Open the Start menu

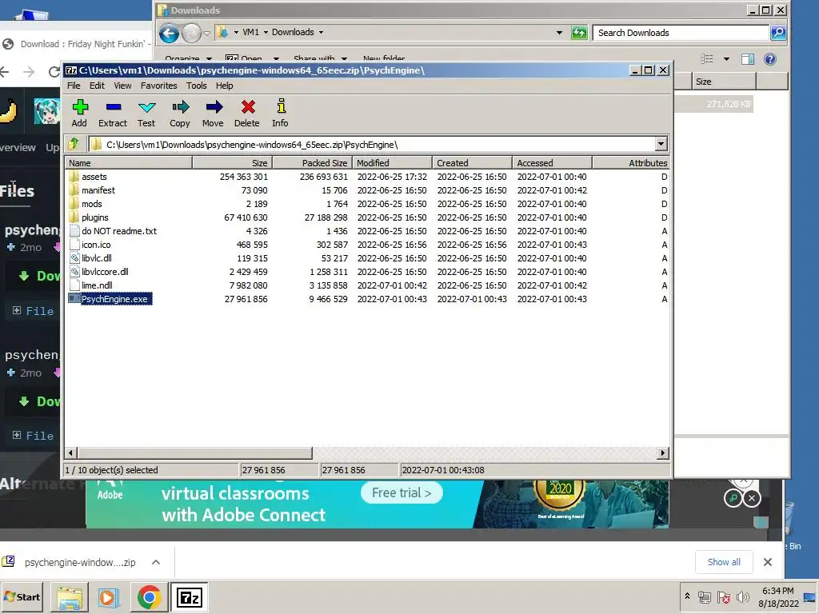pyautogui.click(x=22, y=596)
